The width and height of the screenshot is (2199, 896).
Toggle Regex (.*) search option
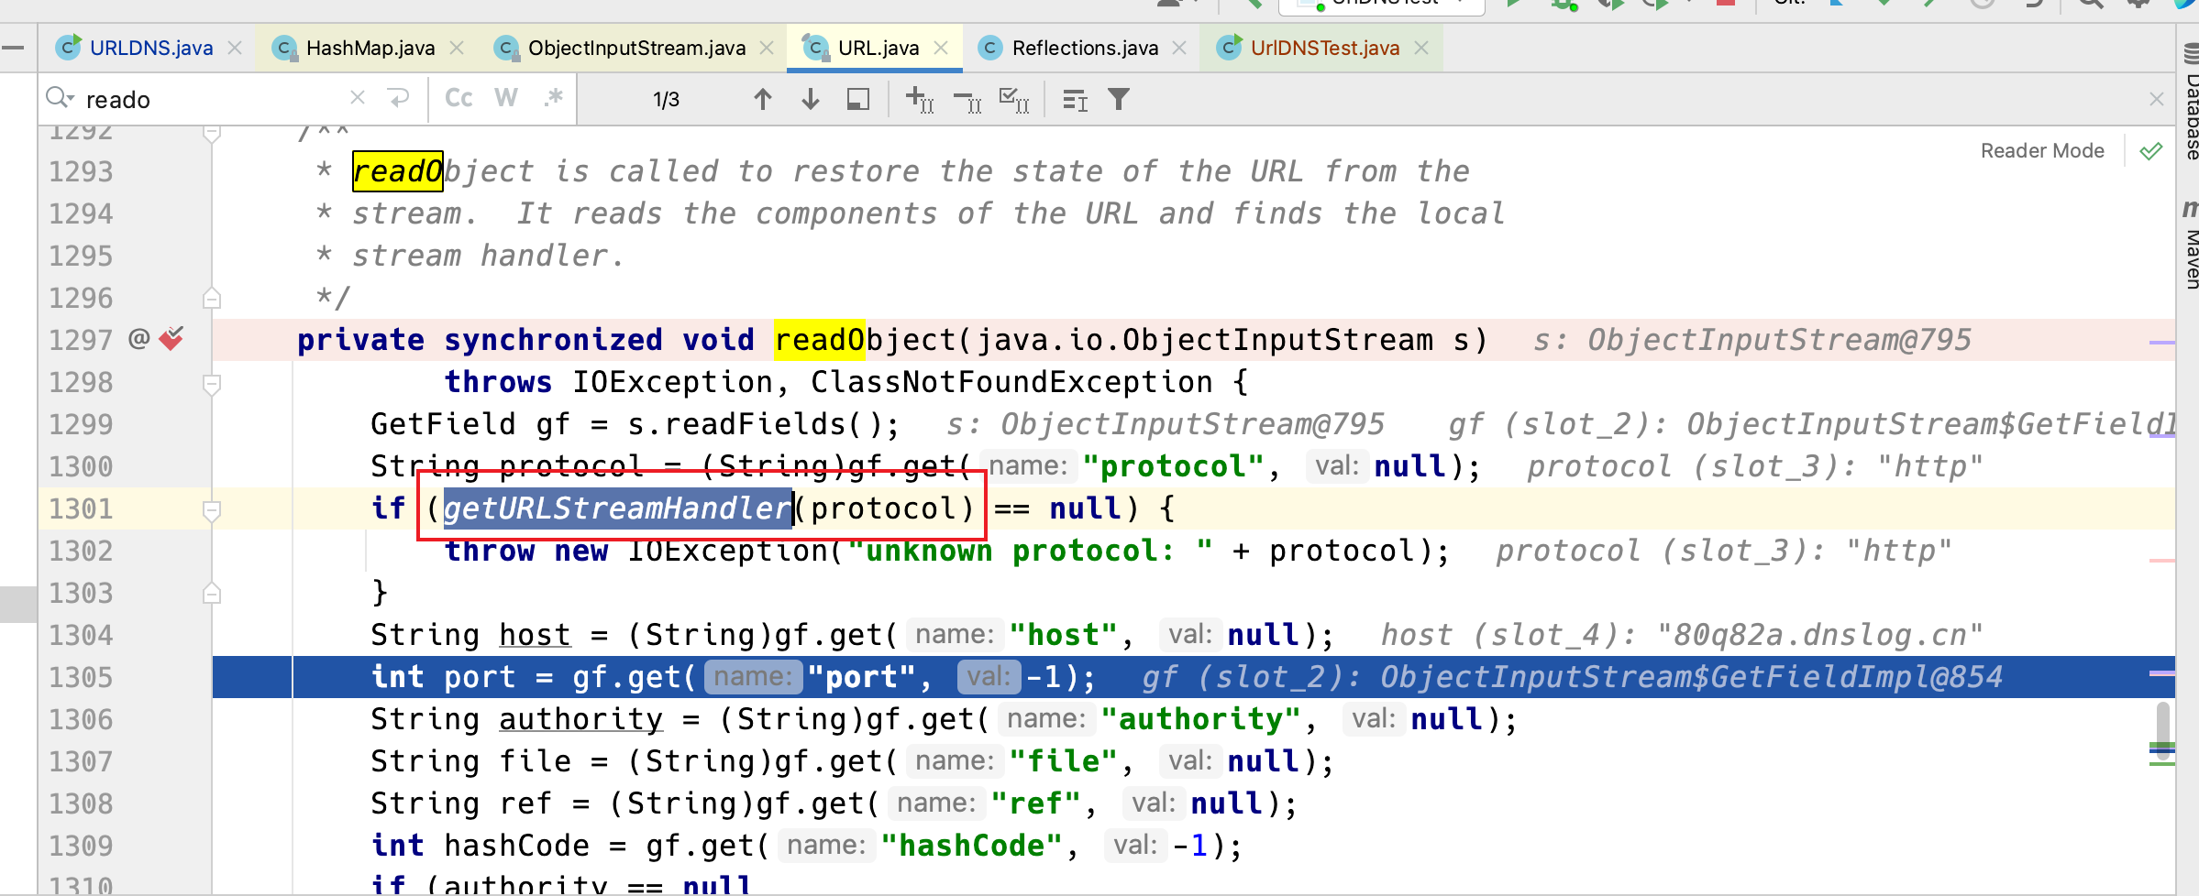553,98
